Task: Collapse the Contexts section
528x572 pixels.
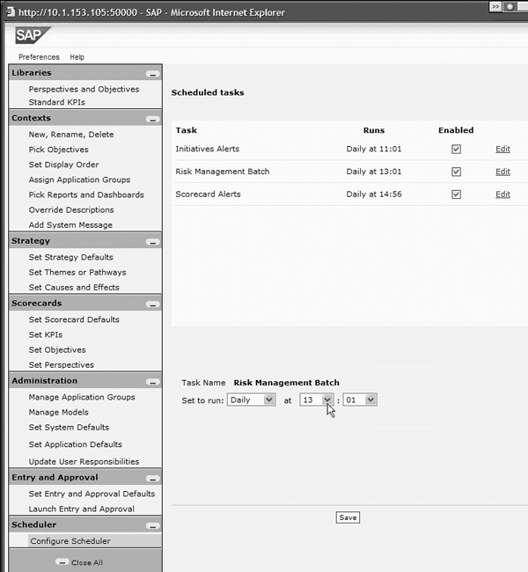Action: tap(153, 120)
